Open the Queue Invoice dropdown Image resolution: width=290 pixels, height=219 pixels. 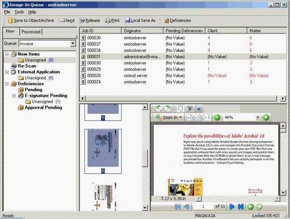73,44
